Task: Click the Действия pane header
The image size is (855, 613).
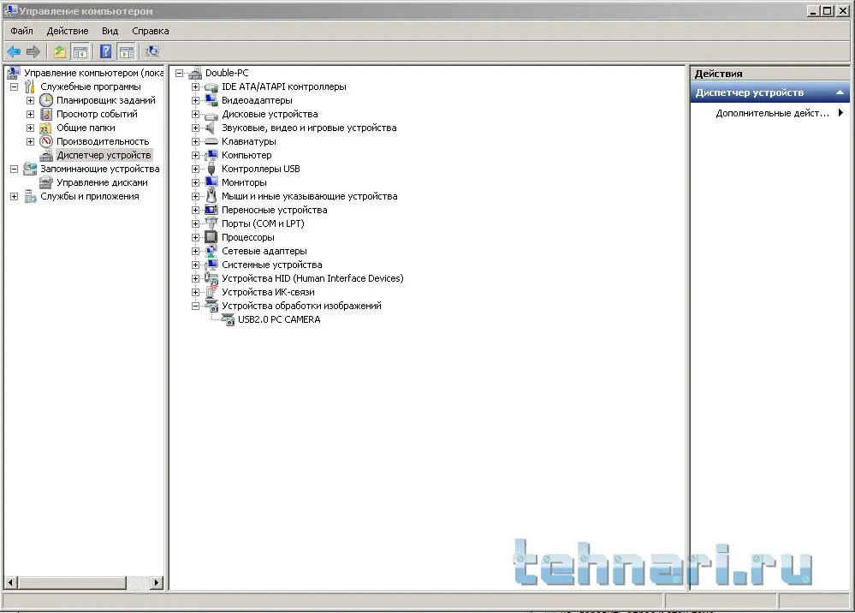Action: [x=769, y=74]
